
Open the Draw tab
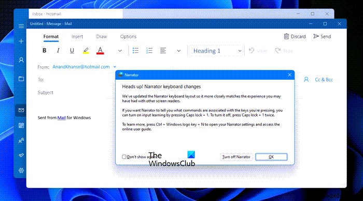click(102, 37)
